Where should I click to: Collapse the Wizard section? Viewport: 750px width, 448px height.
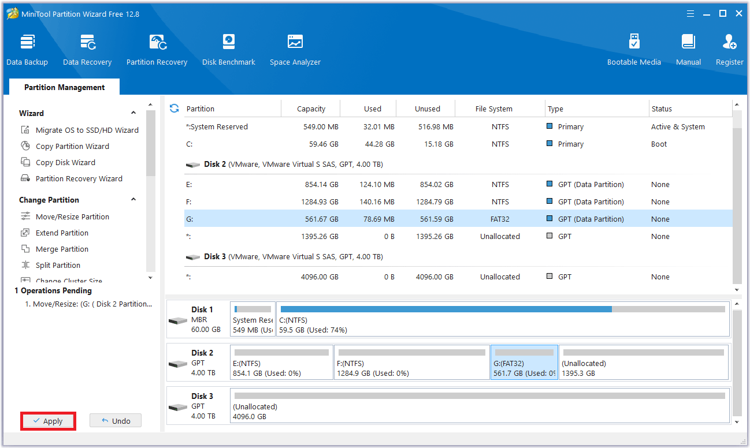click(x=133, y=113)
